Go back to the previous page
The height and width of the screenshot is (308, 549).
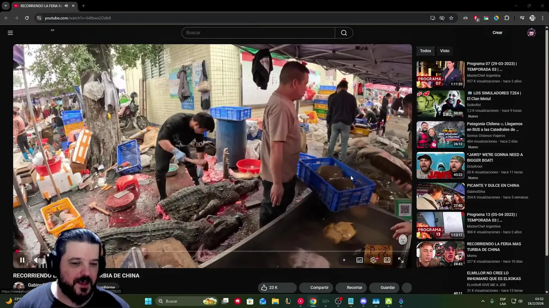click(6, 18)
